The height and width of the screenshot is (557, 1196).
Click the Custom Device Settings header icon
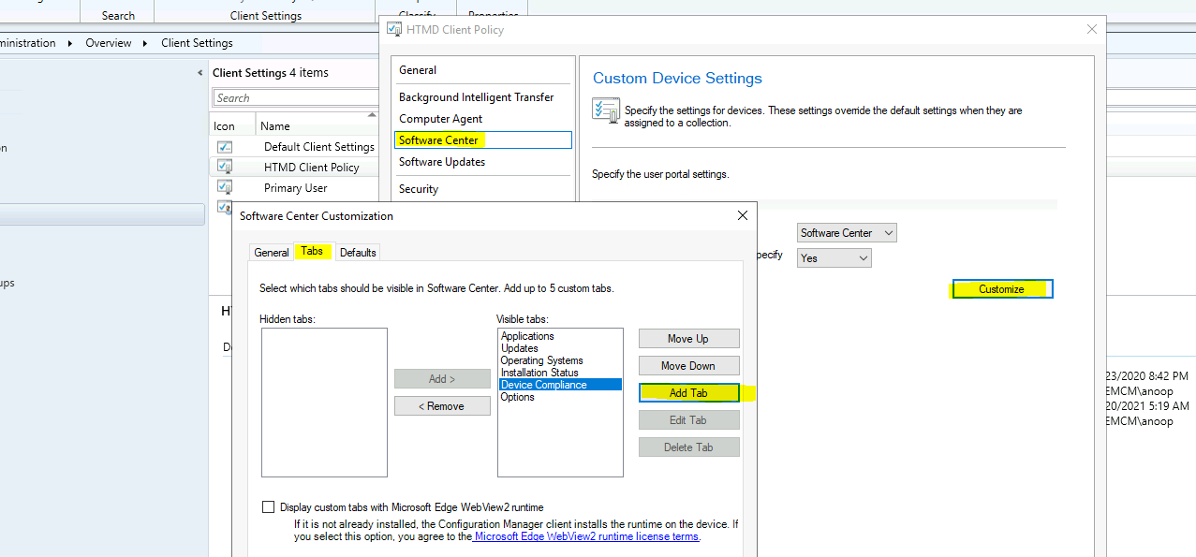[605, 110]
